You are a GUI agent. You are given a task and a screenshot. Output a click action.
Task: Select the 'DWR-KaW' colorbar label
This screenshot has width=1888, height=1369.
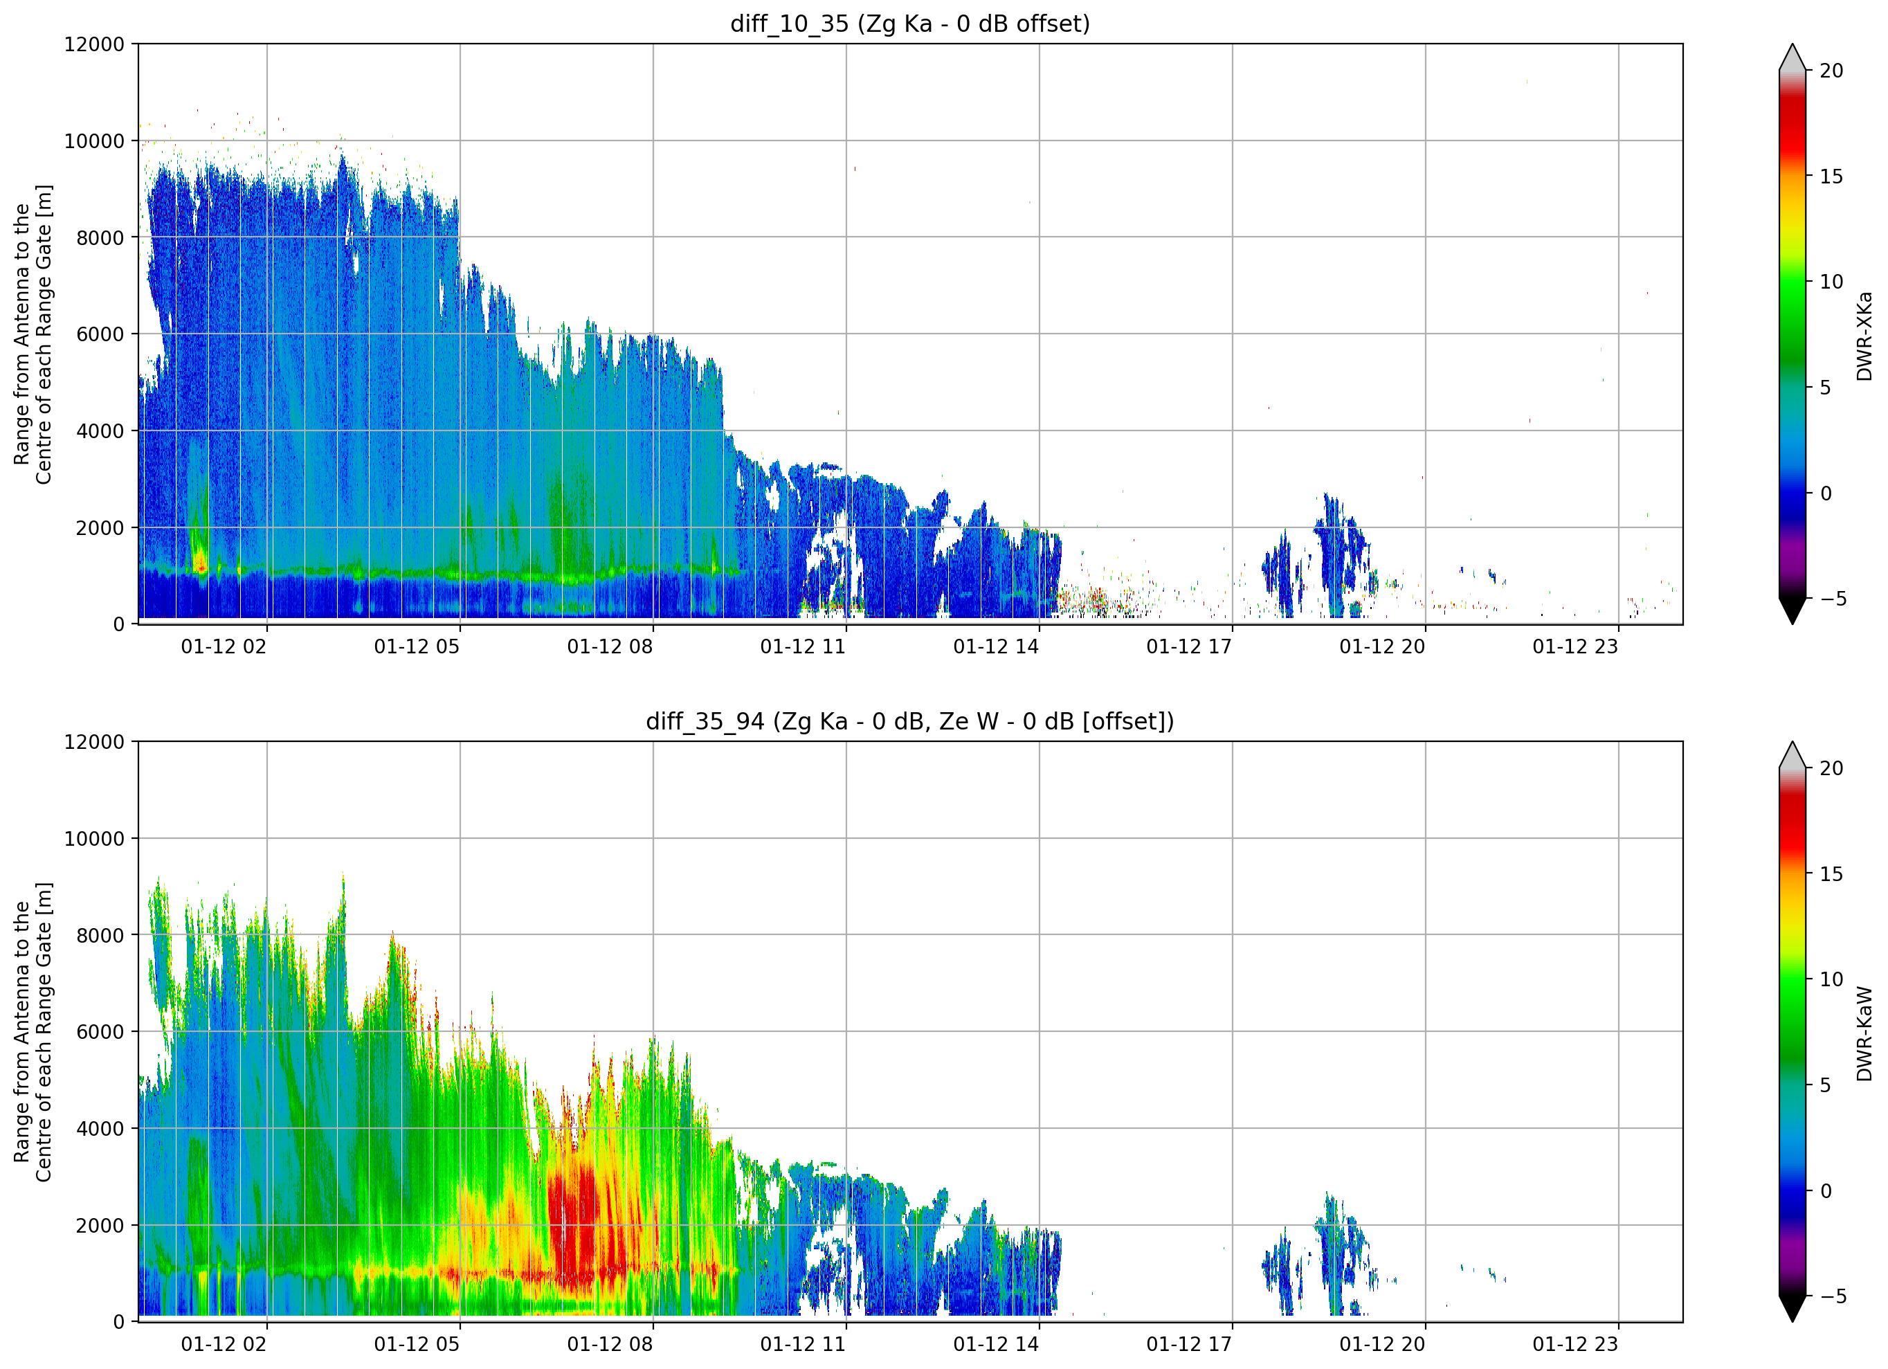(1864, 1033)
